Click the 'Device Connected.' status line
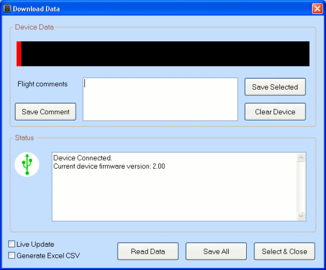Screen dimensions: 326x270 [83, 158]
